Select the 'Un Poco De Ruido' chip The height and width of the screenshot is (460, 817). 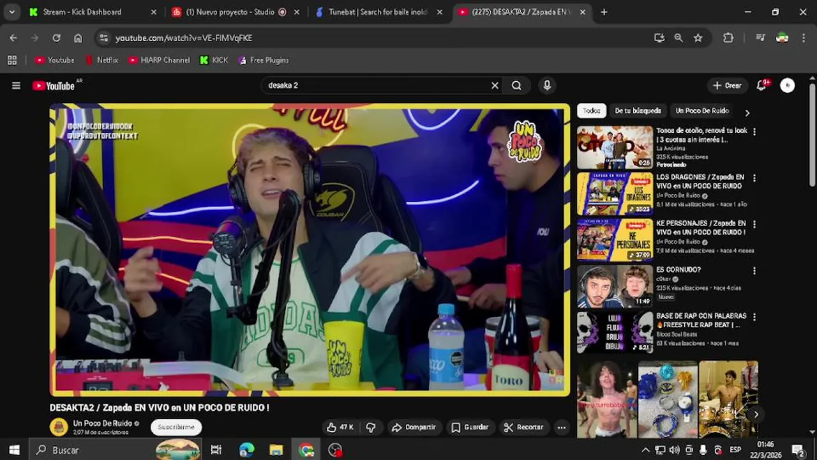coord(702,111)
